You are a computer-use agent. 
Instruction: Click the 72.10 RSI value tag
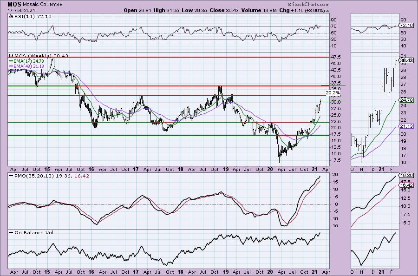[406, 26]
